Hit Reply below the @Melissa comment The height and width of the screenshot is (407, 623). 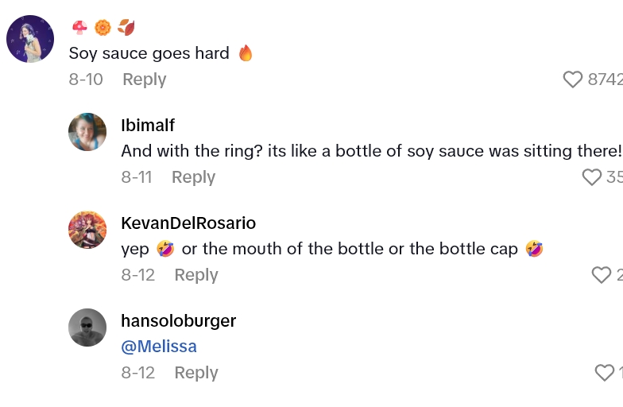pos(196,373)
